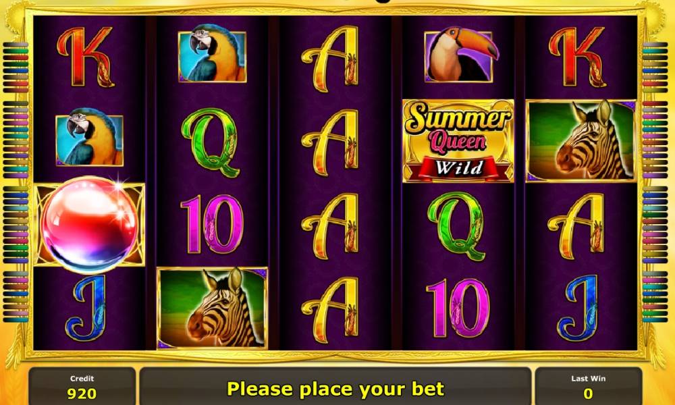The width and height of the screenshot is (675, 405).
Task: Click the Last Win display
Action: [x=588, y=387]
